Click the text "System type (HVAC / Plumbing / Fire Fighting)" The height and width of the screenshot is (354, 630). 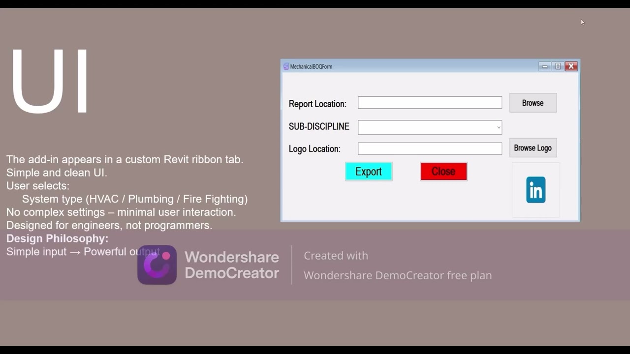[135, 199]
